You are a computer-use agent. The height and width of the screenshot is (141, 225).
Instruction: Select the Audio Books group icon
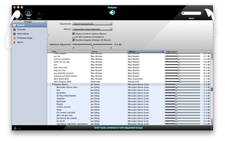(14, 34)
